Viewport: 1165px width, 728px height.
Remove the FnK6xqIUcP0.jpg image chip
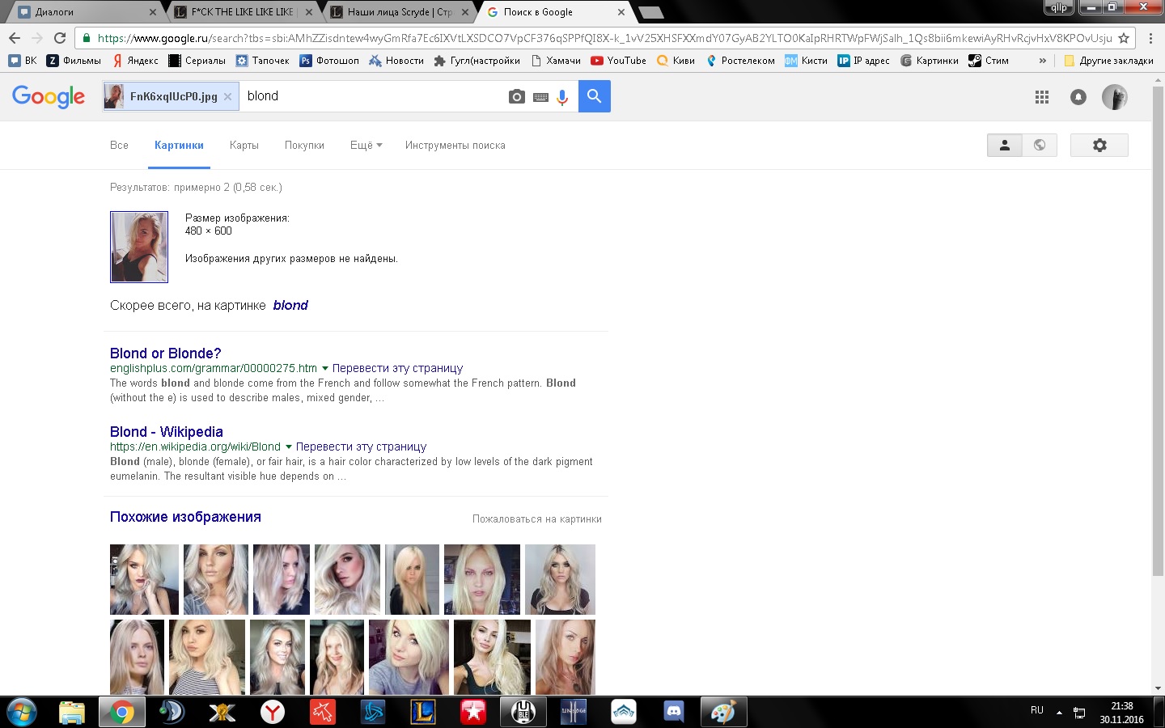[228, 96]
